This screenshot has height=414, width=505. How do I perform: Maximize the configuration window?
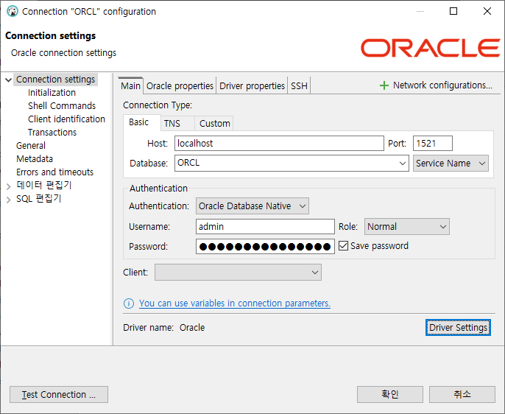(453, 11)
